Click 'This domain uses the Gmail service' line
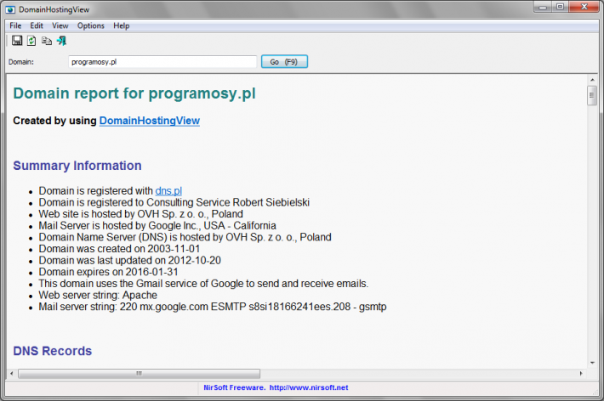This screenshot has width=604, height=401. [x=204, y=283]
